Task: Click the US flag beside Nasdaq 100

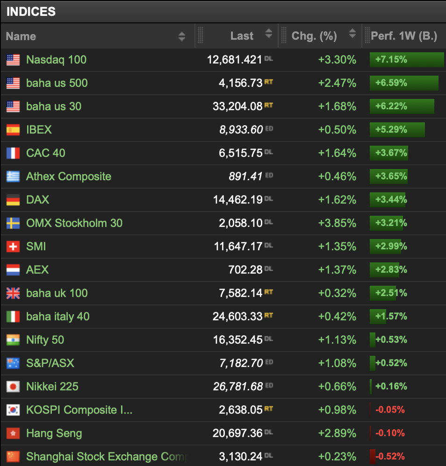Action: click(13, 60)
